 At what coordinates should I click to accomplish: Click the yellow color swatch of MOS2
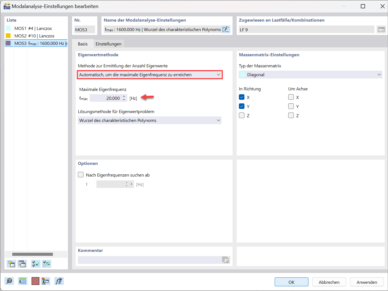coord(8,36)
